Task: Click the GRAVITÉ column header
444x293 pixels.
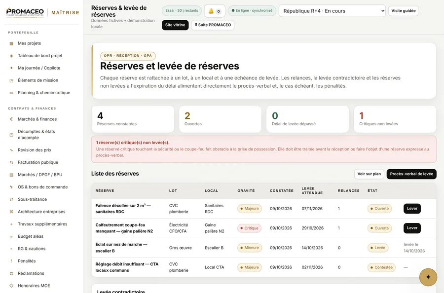Action: click(246, 191)
